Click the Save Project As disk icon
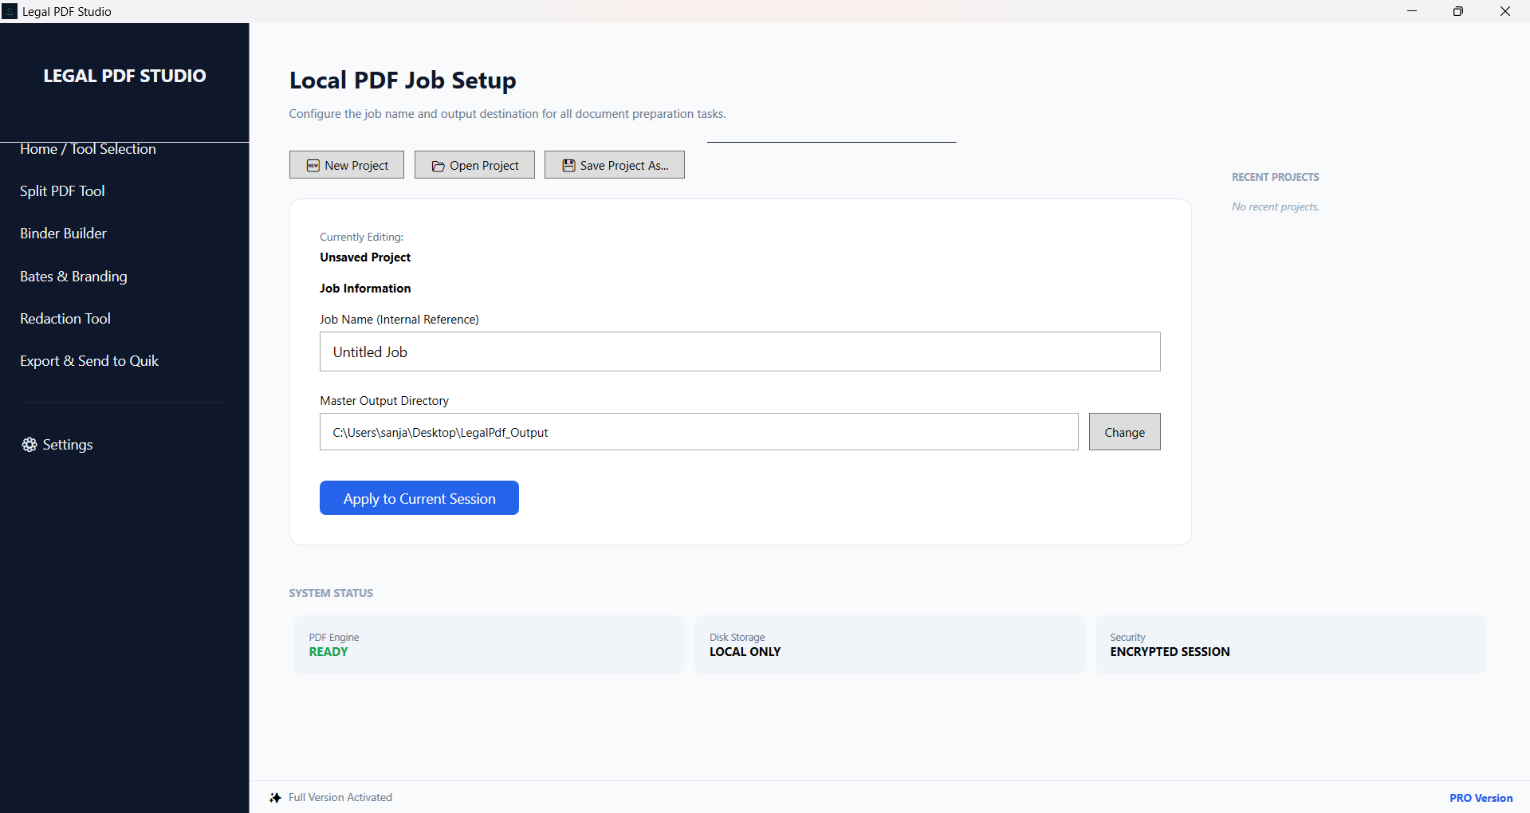 [x=568, y=165]
